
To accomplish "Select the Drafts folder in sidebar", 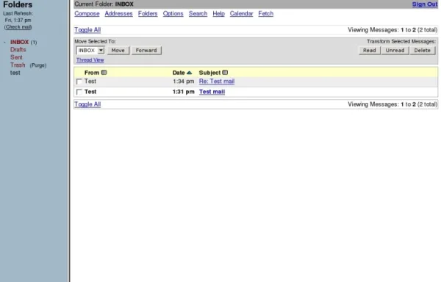I will (x=18, y=50).
